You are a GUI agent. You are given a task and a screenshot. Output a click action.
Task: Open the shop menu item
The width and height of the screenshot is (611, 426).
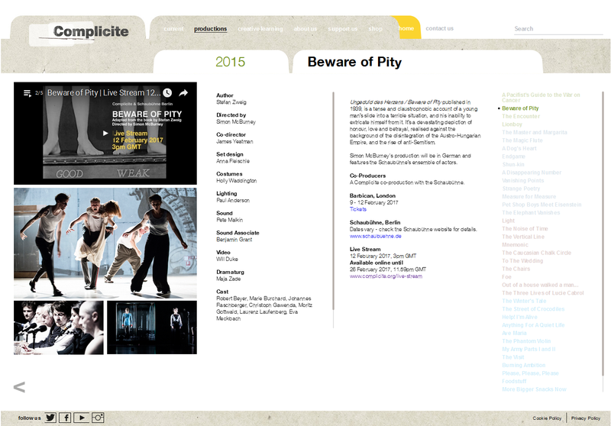tap(375, 29)
